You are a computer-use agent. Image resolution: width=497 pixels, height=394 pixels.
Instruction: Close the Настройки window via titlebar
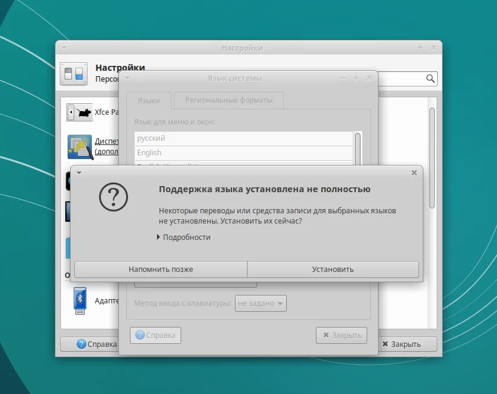(434, 48)
